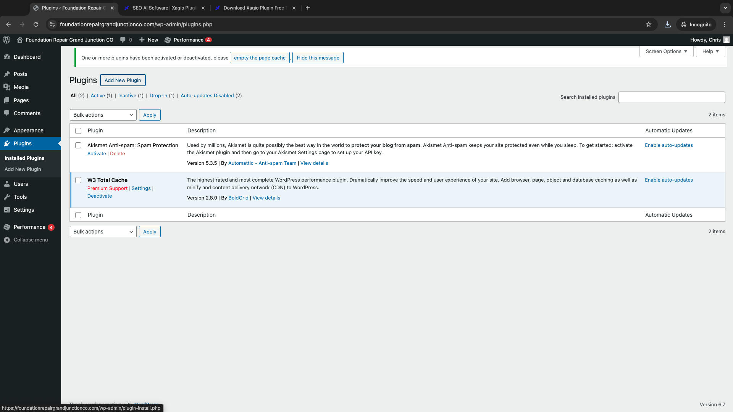Open Add New Plugin submenu item

pos(23,169)
